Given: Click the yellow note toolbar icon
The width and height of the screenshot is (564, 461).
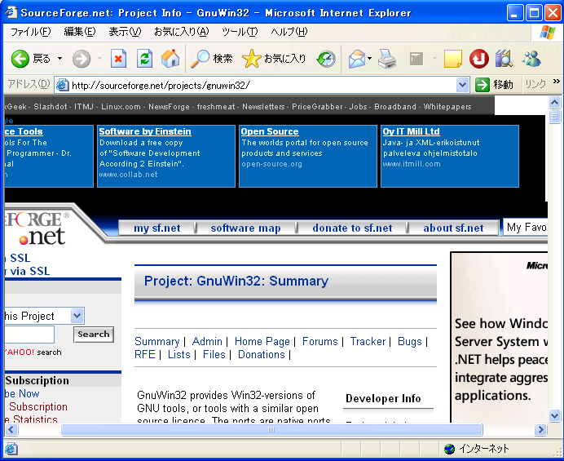Looking at the screenshot, I should pyautogui.click(x=453, y=59).
